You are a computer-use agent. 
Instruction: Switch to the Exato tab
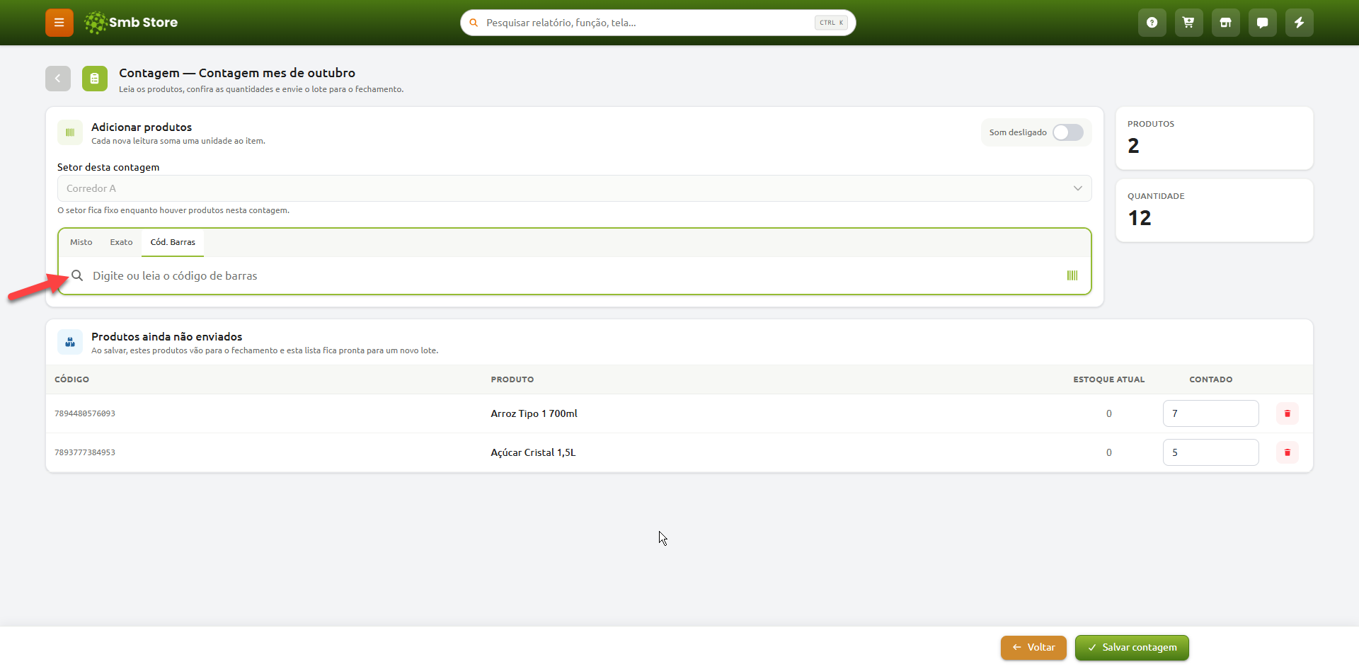[121, 242]
